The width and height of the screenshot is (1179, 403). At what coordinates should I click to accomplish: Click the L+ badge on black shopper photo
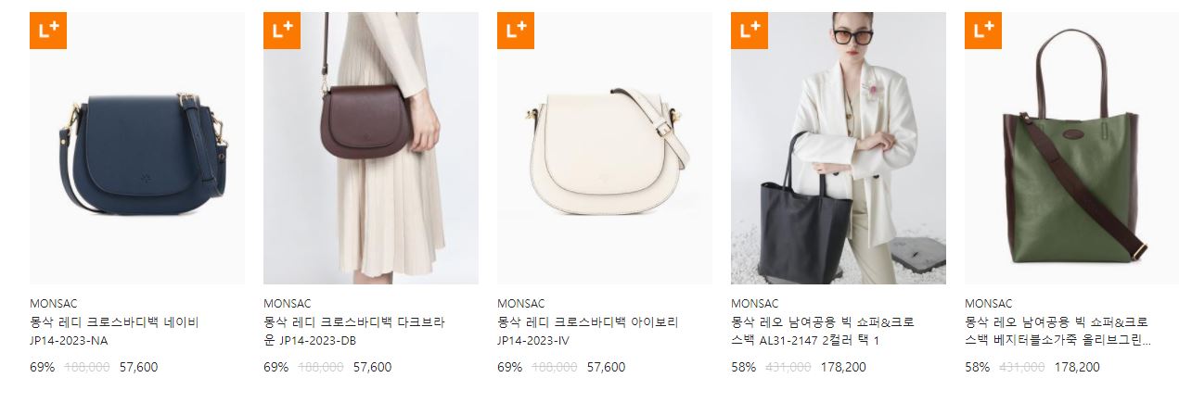point(750,30)
